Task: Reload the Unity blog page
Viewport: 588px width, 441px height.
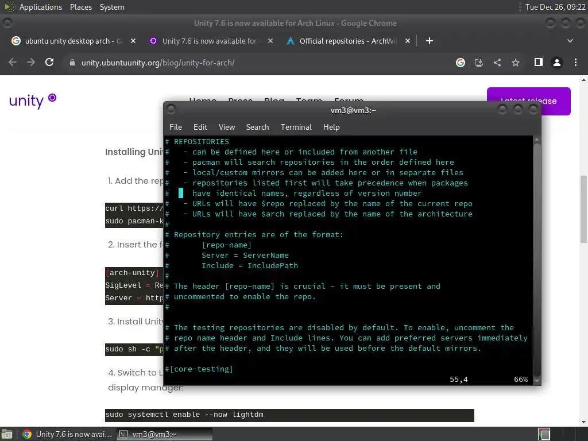Action: 49,62
